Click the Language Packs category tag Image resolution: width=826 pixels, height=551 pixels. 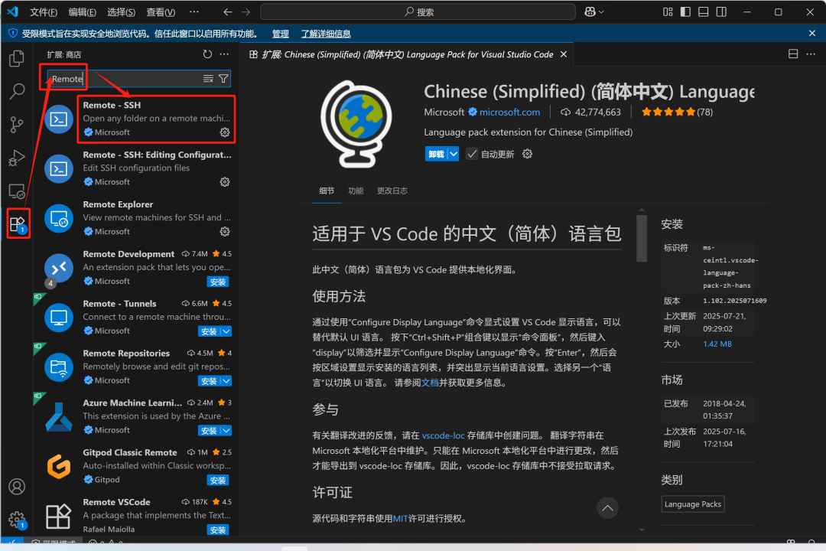[693, 504]
